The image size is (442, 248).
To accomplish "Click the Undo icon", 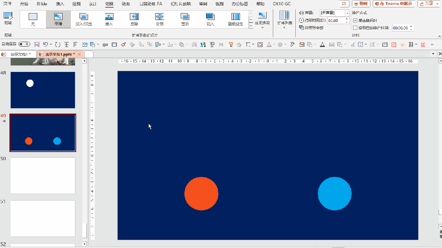I will tap(45, 45).
